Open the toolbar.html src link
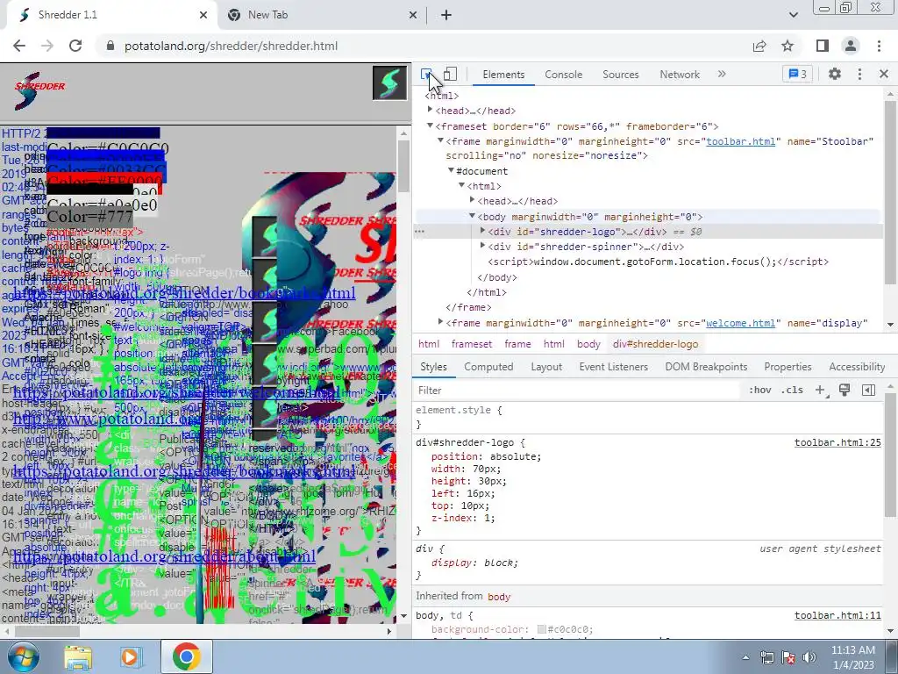 [x=740, y=141]
